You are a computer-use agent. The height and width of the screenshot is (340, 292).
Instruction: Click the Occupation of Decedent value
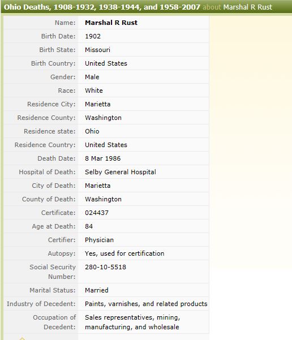tap(132, 322)
